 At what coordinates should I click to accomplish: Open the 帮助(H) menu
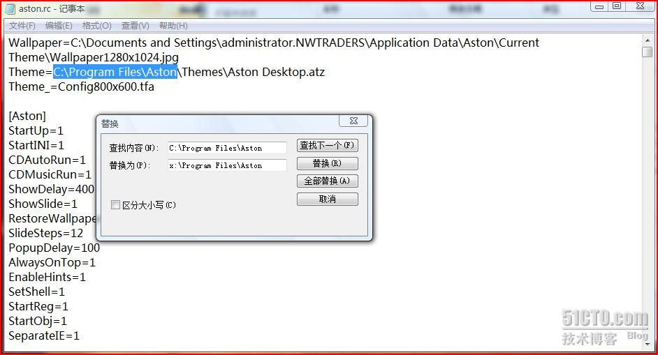(173, 26)
